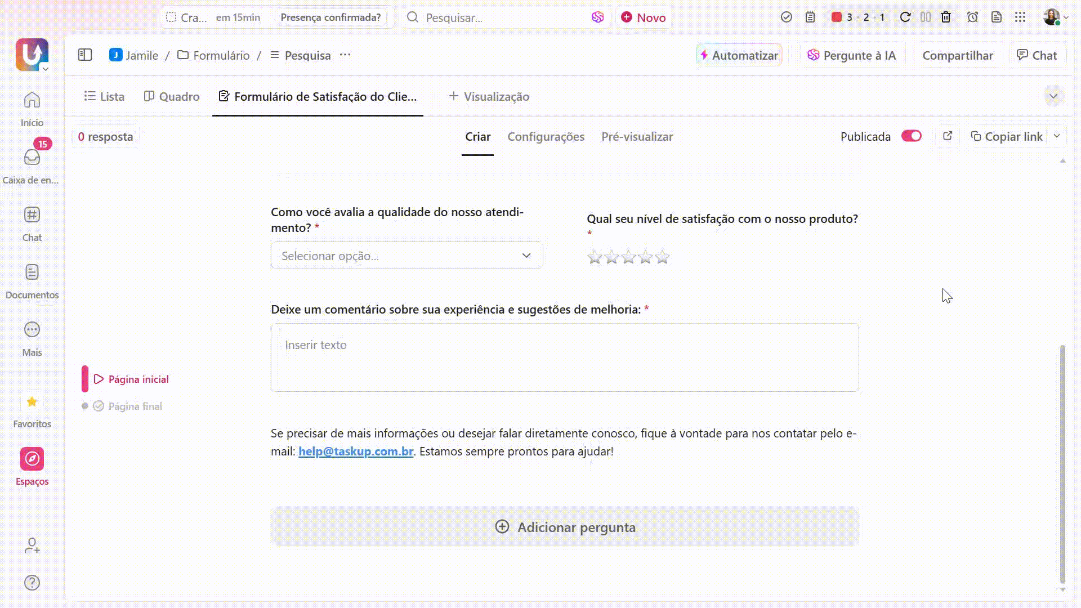
Task: Open the Inbox (Caixa de entrada) icon
Action: click(x=32, y=158)
